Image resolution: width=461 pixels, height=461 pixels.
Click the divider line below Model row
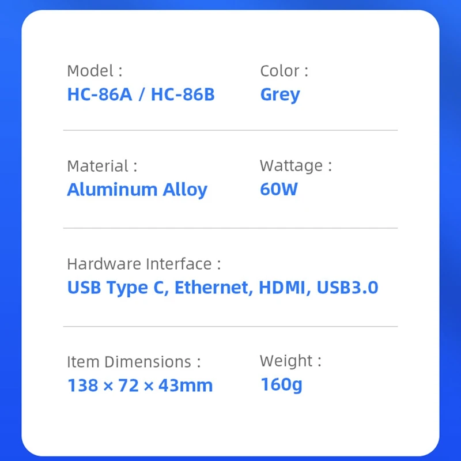[231, 130]
